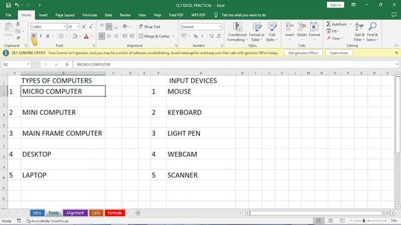Switch to Page Layout view in status bar

[x=330, y=221]
